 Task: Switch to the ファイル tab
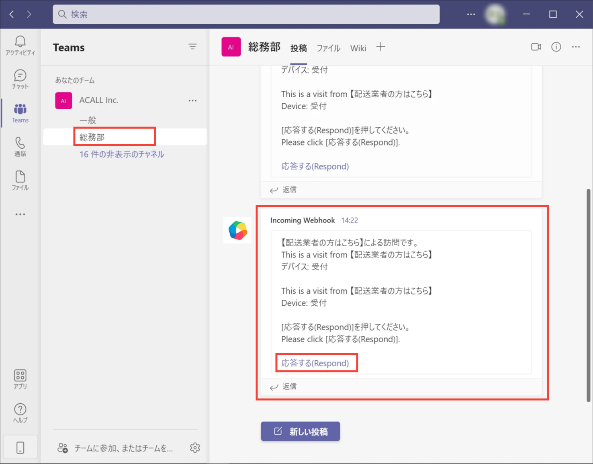[328, 48]
